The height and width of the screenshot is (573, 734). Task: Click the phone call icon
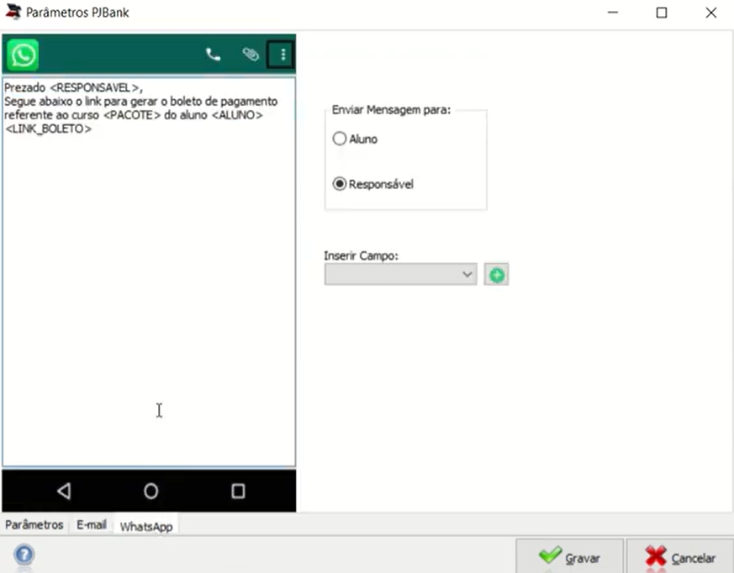[x=213, y=55]
